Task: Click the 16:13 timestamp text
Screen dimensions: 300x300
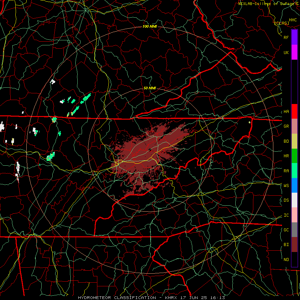Action: click(x=218, y=298)
